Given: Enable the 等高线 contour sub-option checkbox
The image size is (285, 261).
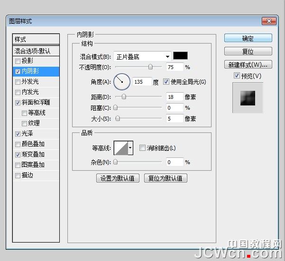Looking at the screenshot, I should click(x=24, y=113).
